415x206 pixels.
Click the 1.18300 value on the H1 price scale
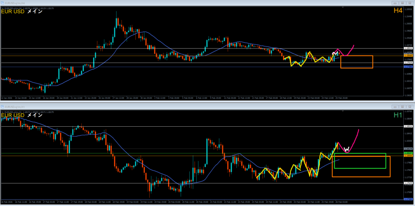coord(408,141)
